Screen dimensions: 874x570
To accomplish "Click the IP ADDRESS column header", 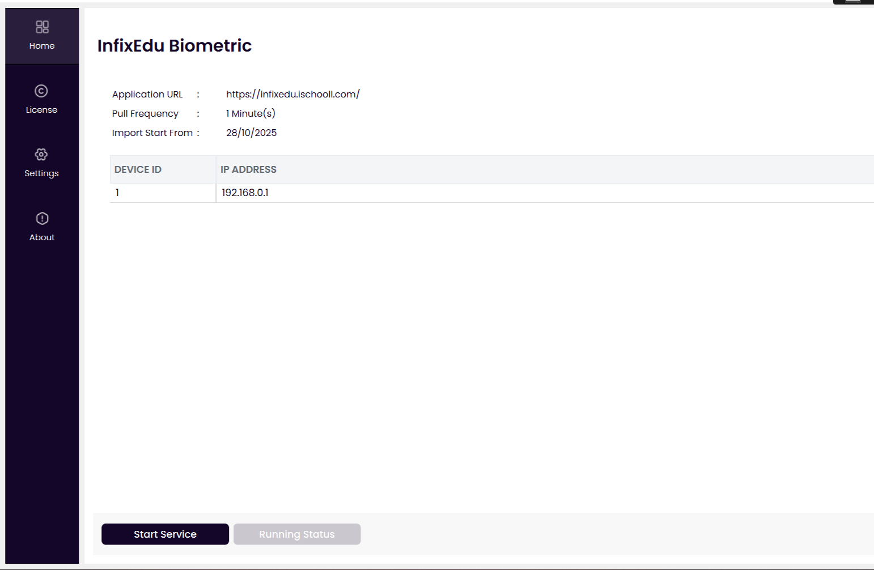I will click(x=248, y=169).
